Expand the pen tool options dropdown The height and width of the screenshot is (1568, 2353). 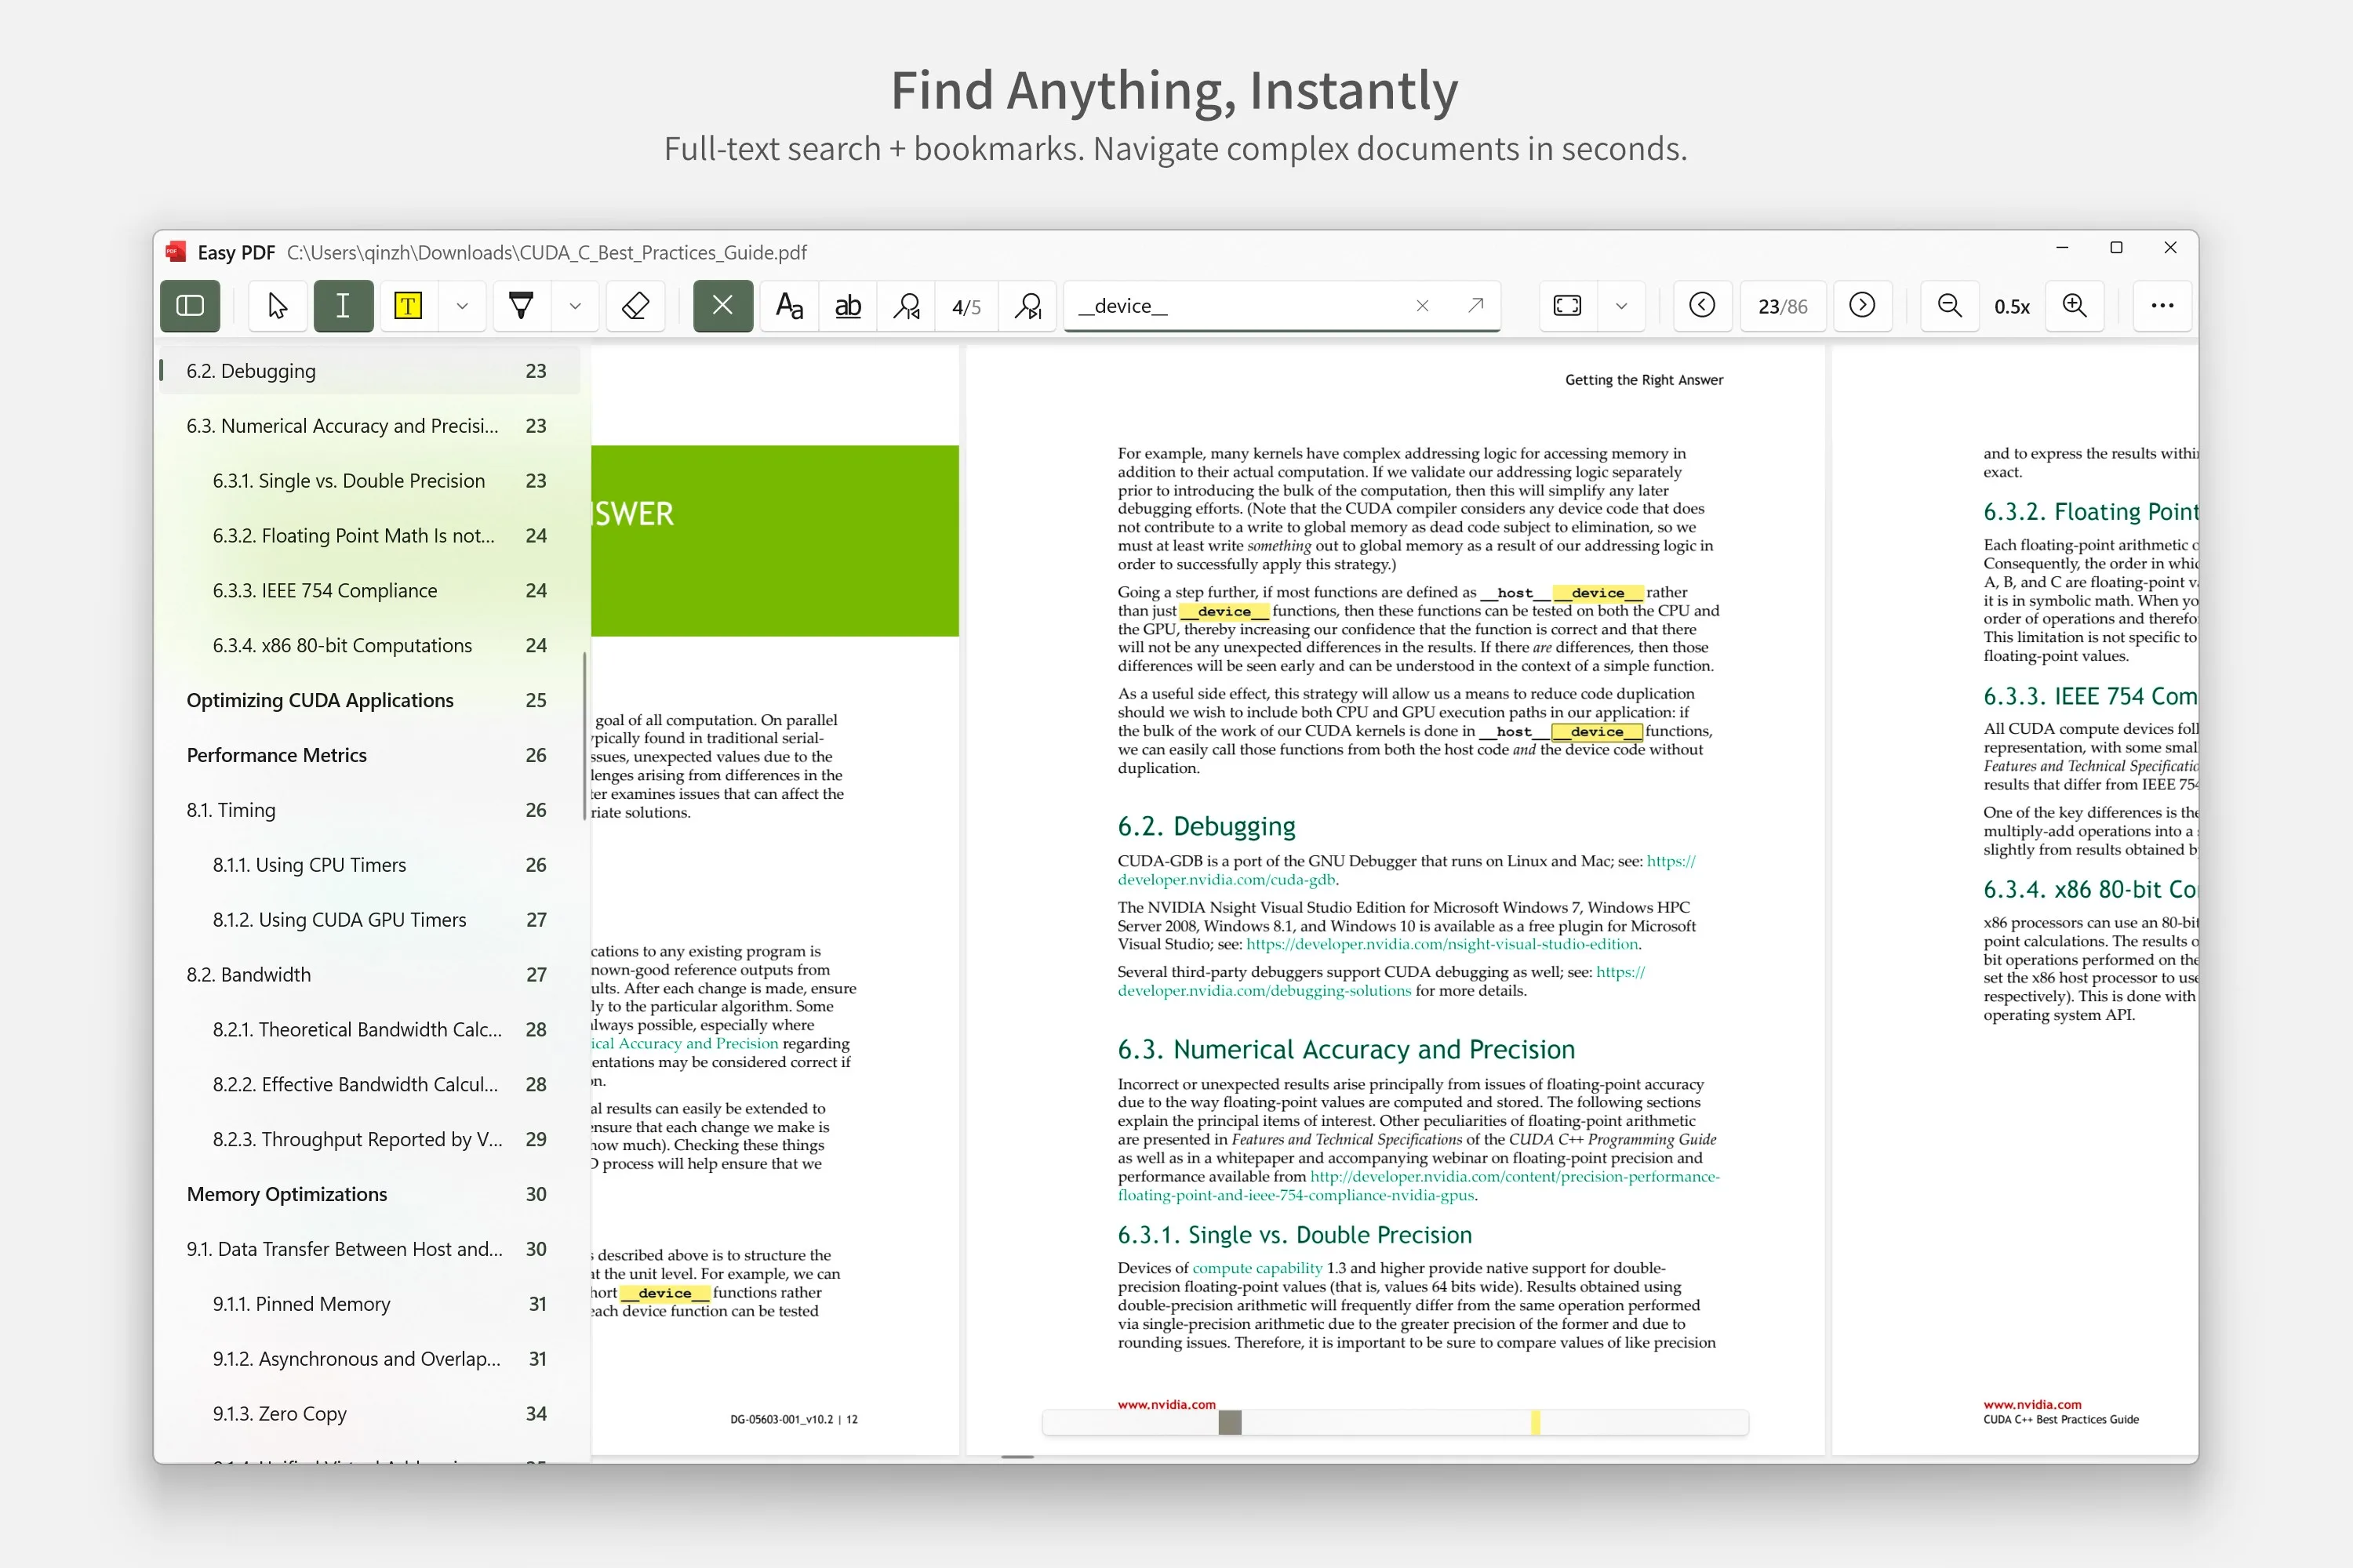click(x=575, y=306)
